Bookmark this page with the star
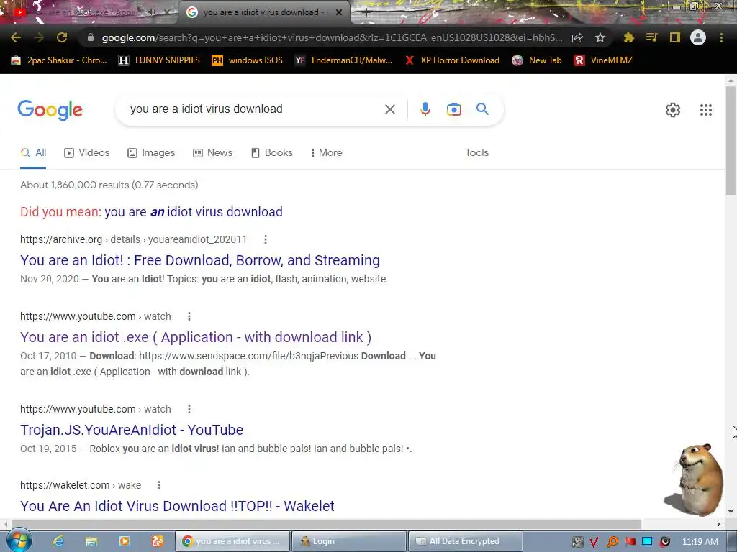The image size is (737, 552). tap(600, 37)
